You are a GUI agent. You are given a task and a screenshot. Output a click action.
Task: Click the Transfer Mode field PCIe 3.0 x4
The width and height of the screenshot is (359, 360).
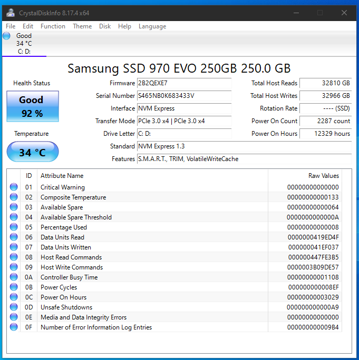[184, 121]
